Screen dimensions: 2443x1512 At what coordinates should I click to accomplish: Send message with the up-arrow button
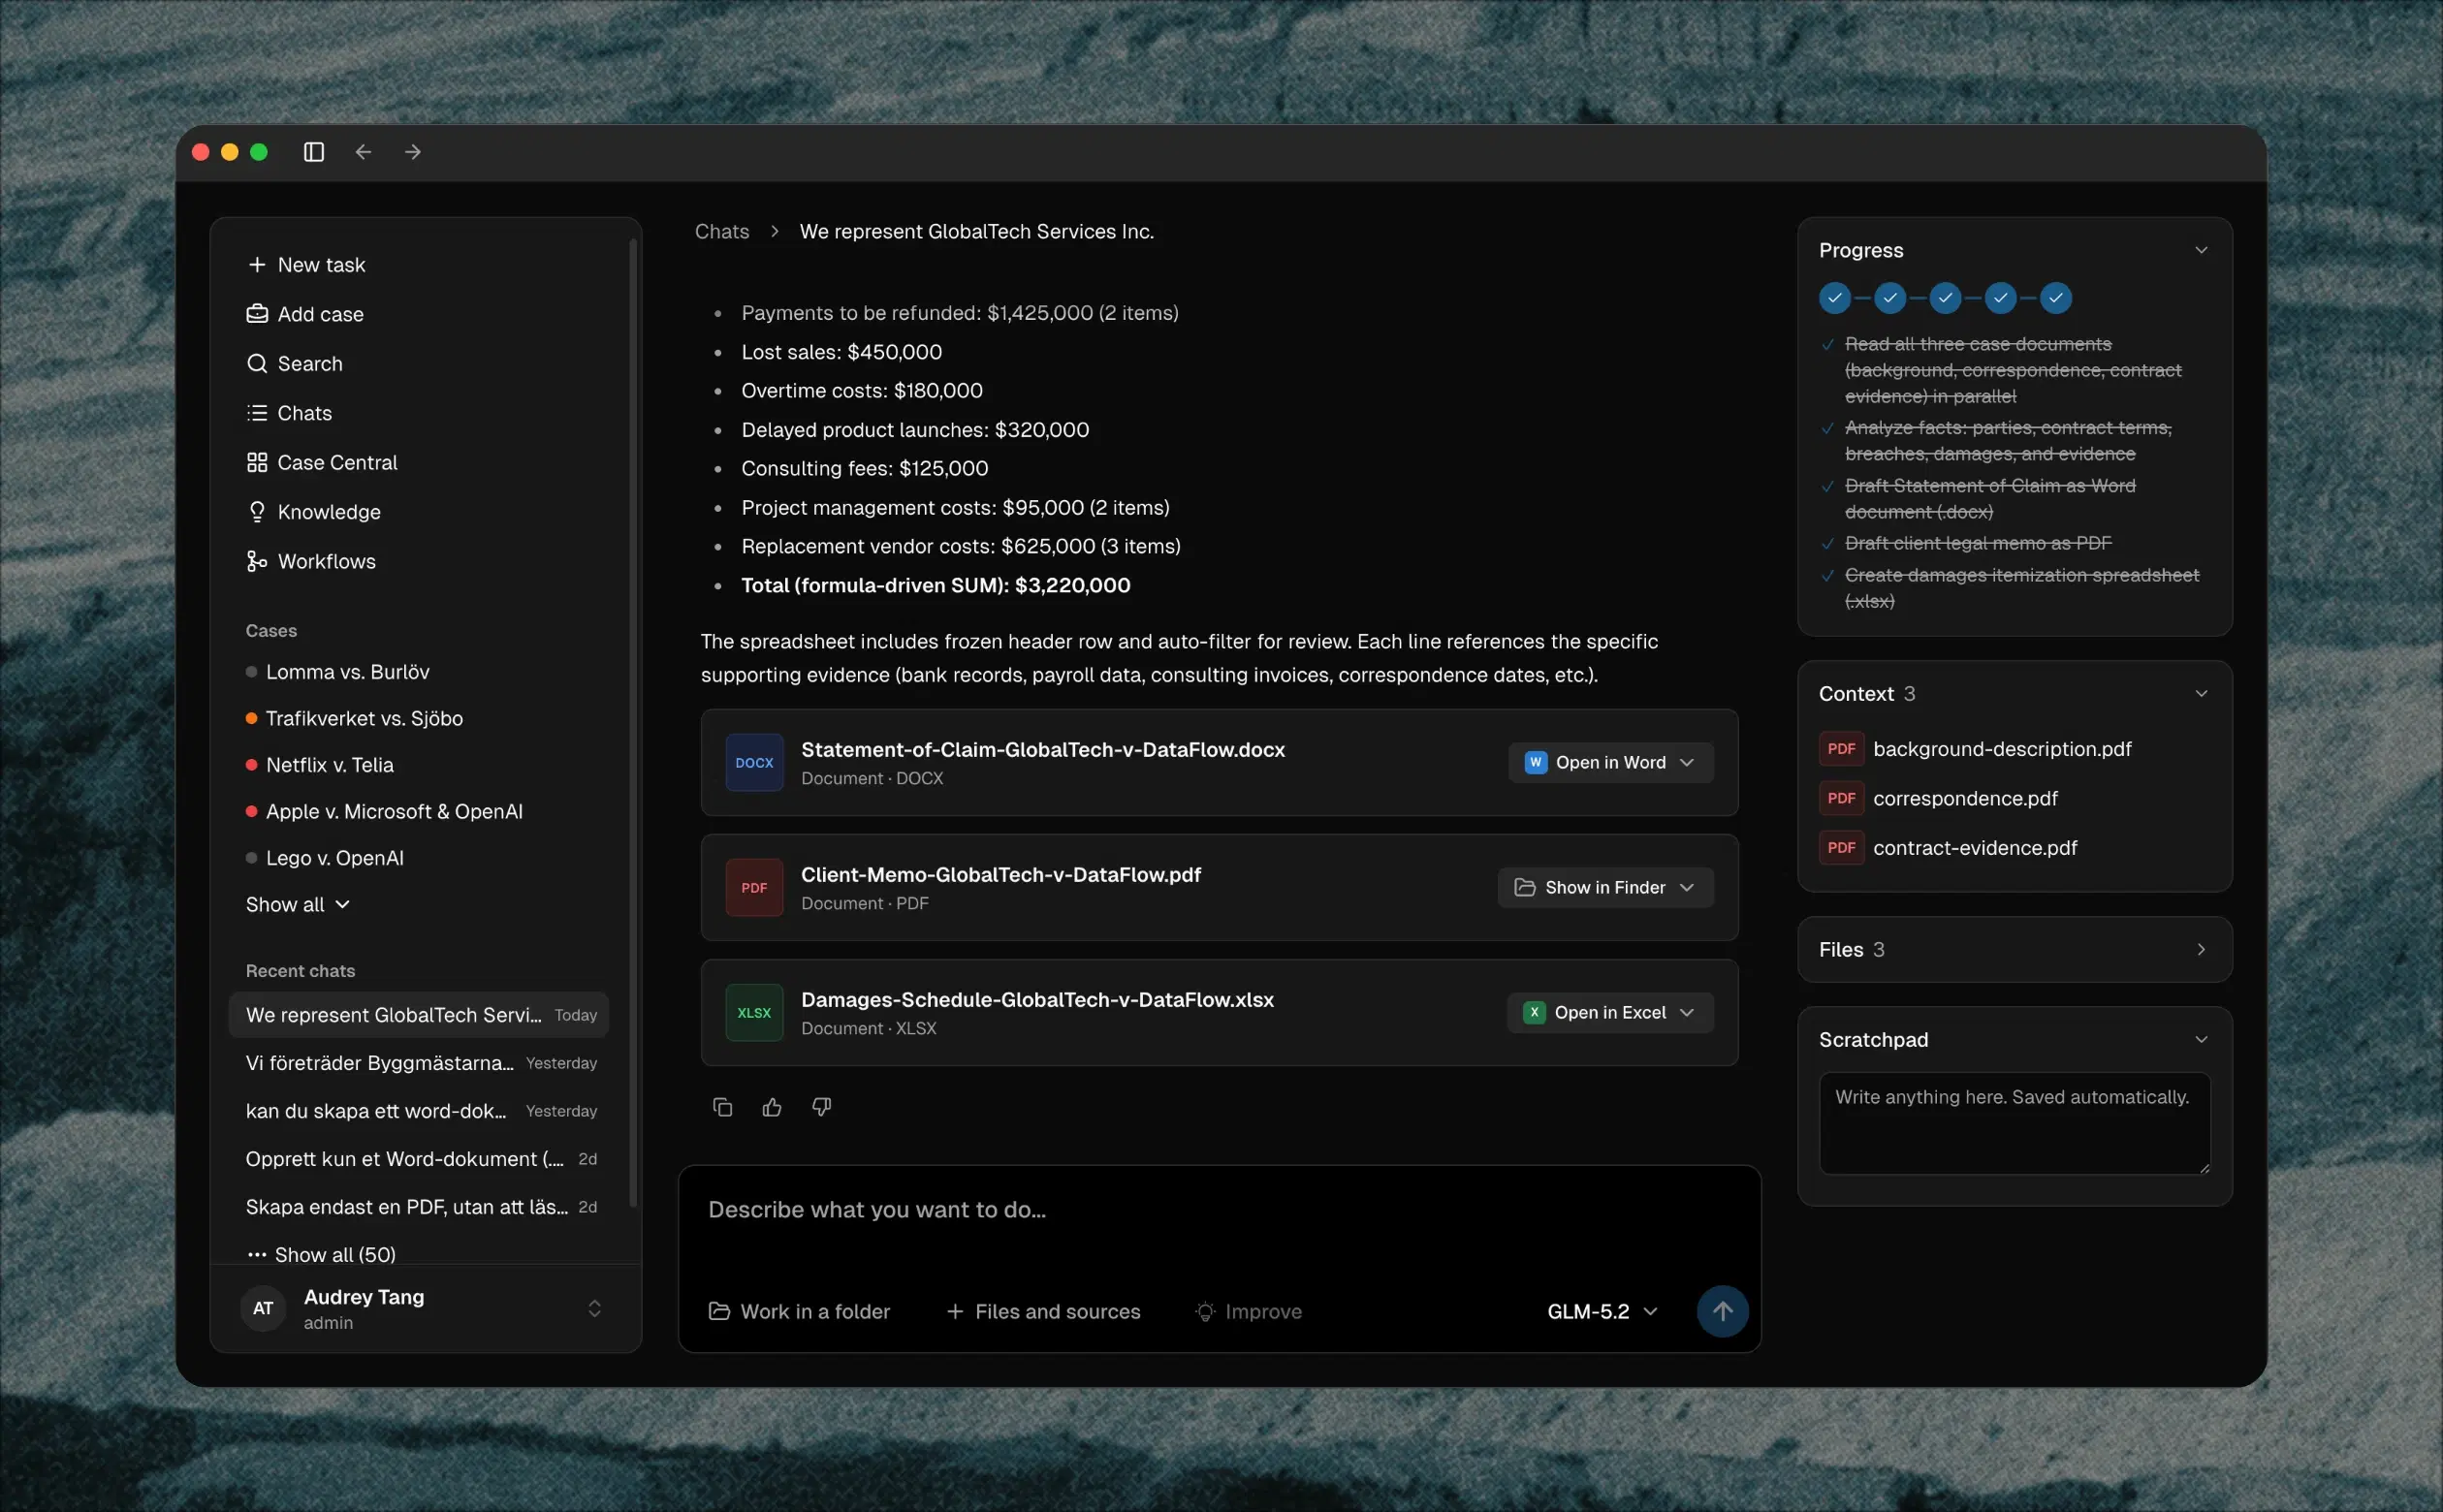click(x=1723, y=1312)
